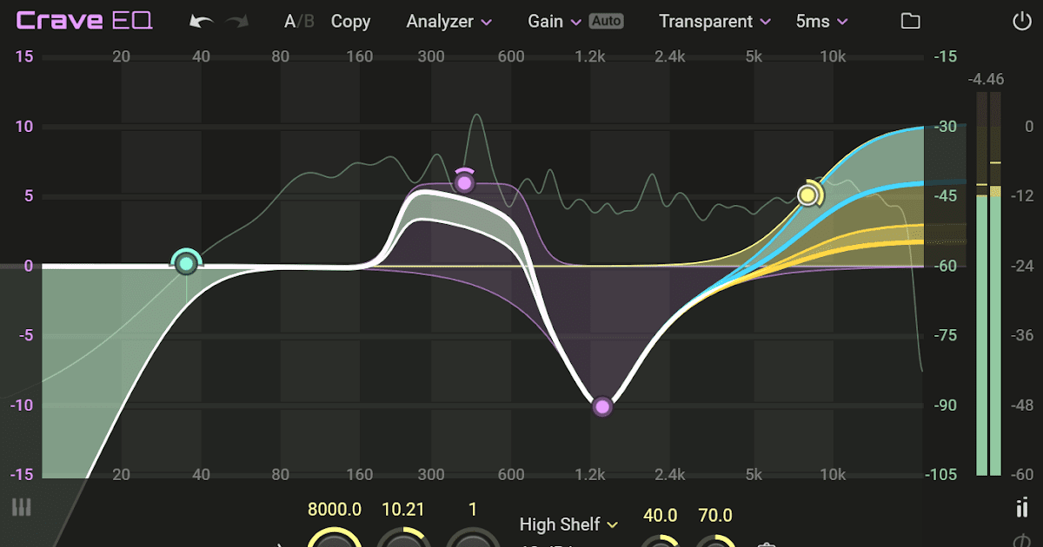Enable the Auto gain badge
The height and width of the screenshot is (547, 1043).
606,21
